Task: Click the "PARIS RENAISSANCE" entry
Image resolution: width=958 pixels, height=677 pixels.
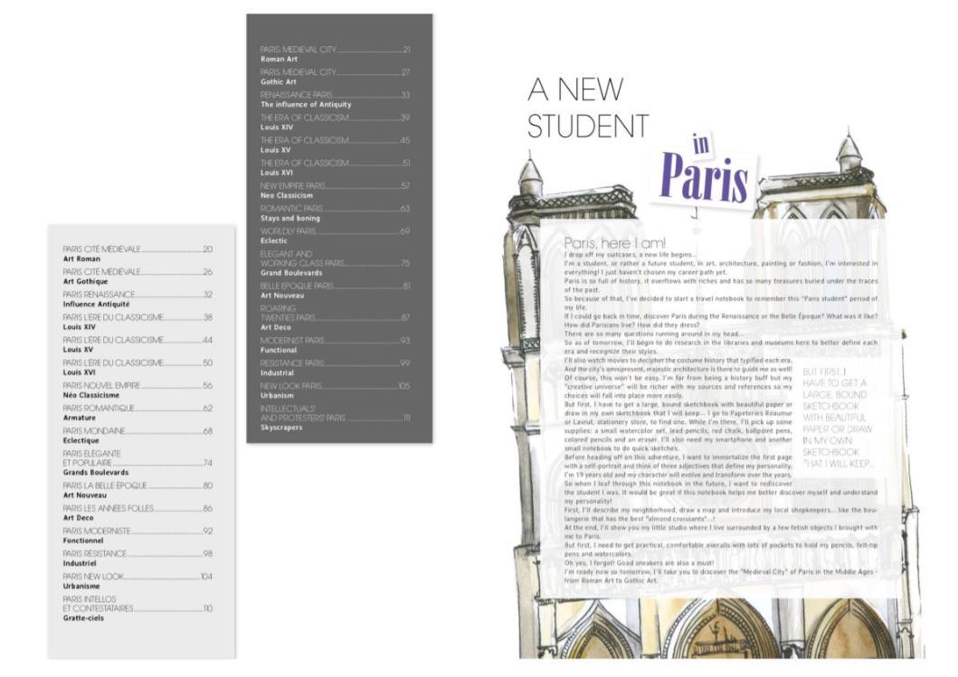Action: pos(138,295)
